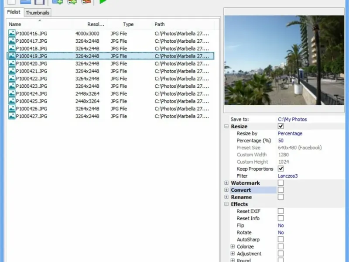This screenshot has height=262, width=349.
Task: Click the file icon beside P1000417.JPG
Action: click(x=12, y=41)
